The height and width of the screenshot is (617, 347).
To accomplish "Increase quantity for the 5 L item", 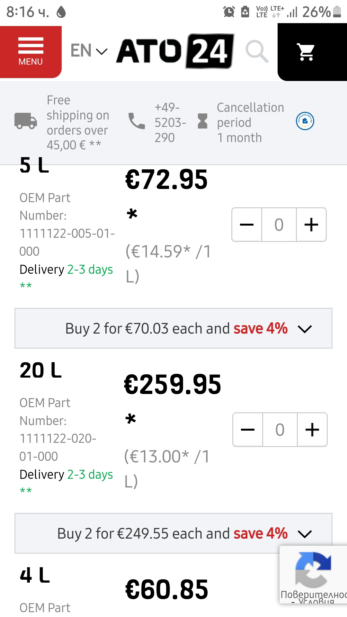I will (x=311, y=225).
